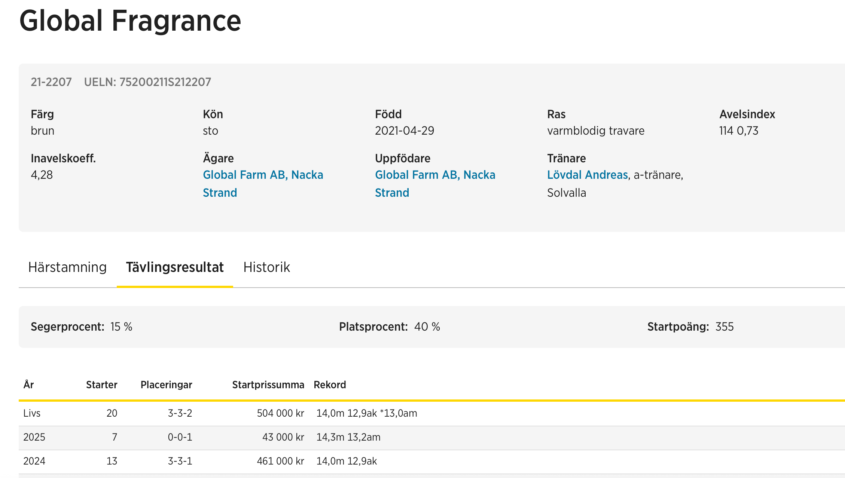Open trainer link Lövdal Andreas
The image size is (845, 478).
[588, 175]
